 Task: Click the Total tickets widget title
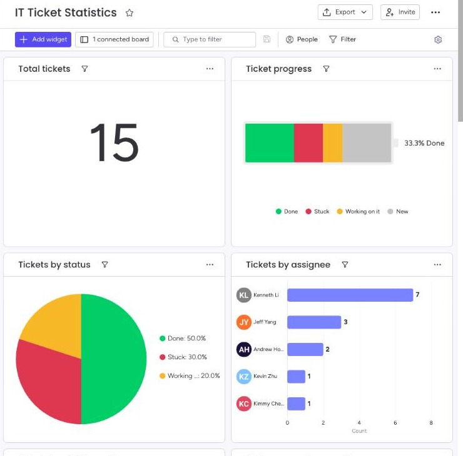[x=44, y=69]
